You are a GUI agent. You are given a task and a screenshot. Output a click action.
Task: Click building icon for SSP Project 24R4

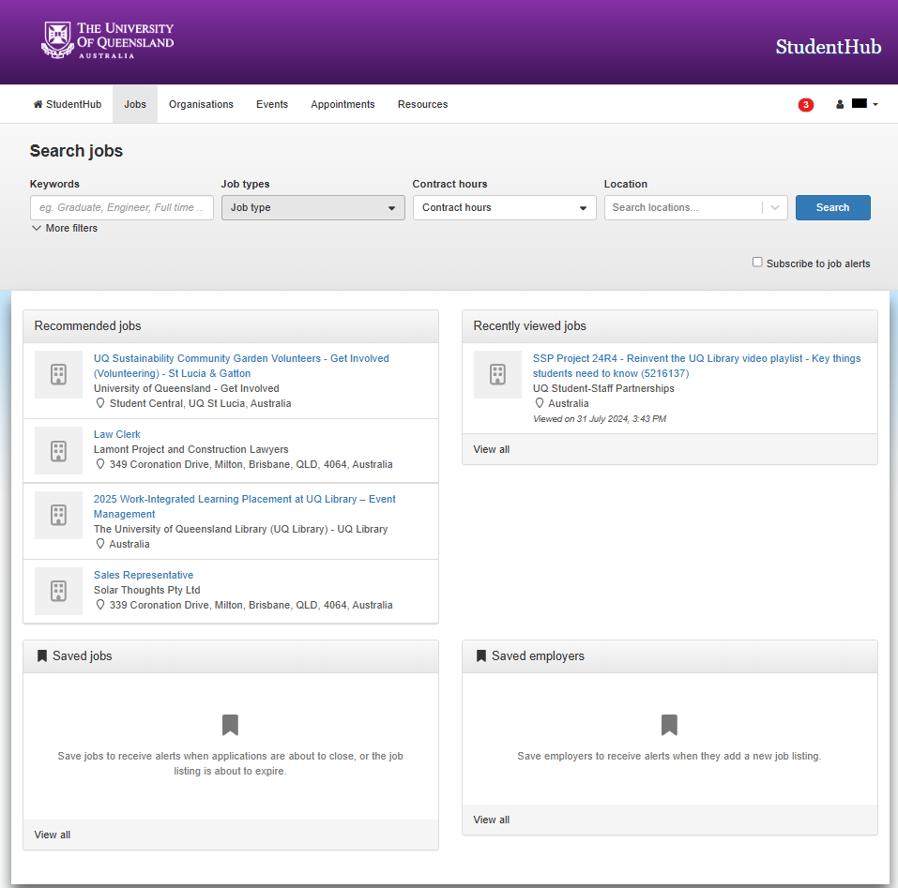(497, 374)
